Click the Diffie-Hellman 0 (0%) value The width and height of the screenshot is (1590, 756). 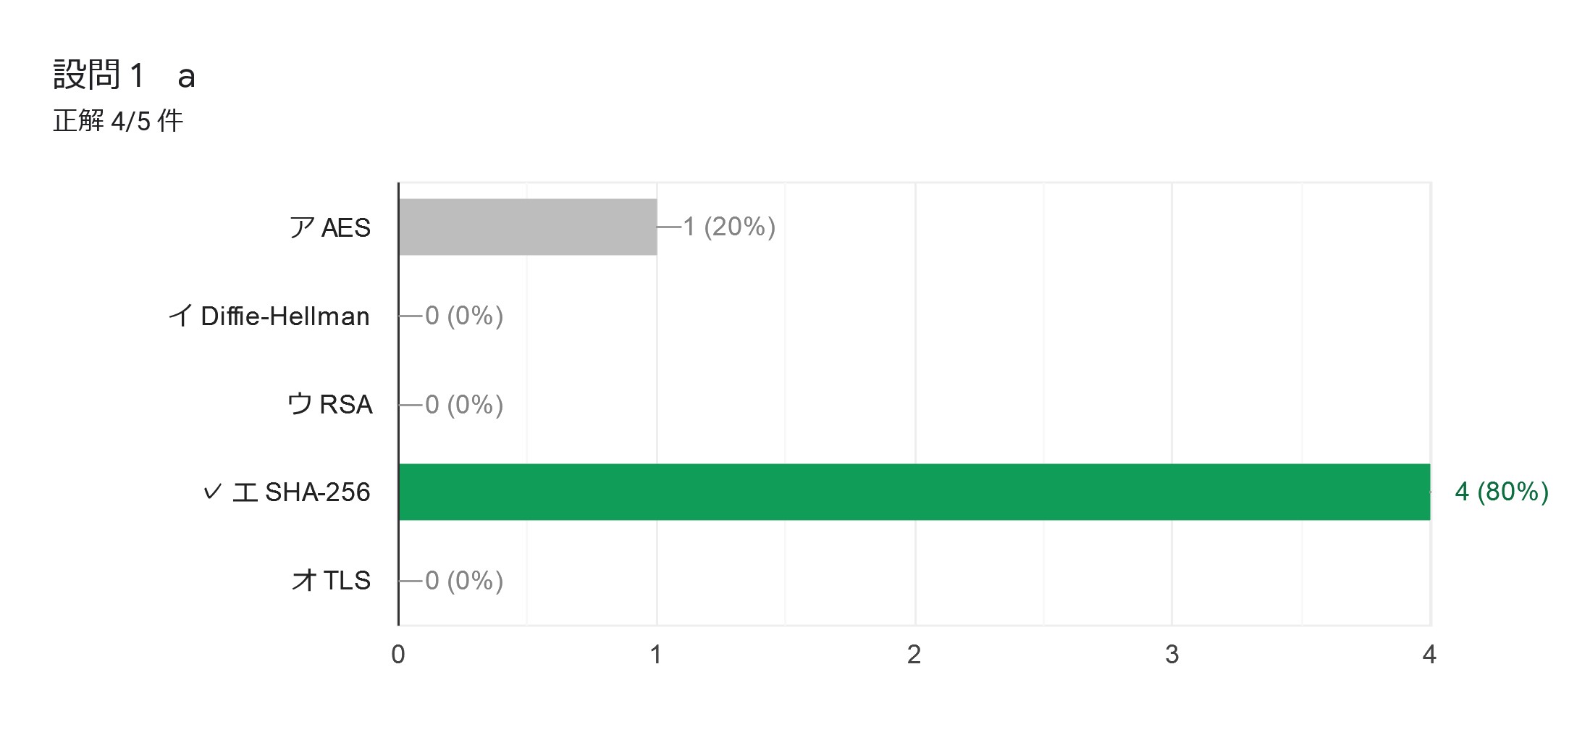click(x=464, y=316)
